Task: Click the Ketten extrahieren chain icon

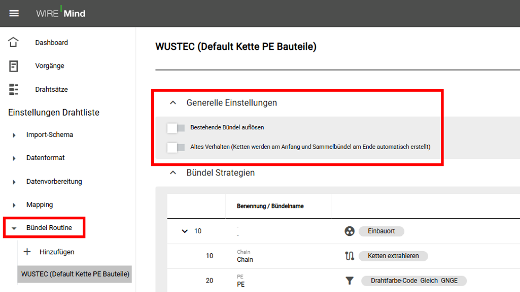Action: point(350,256)
